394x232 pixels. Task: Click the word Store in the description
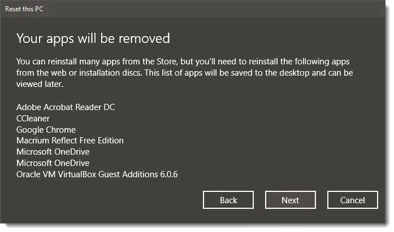167,62
